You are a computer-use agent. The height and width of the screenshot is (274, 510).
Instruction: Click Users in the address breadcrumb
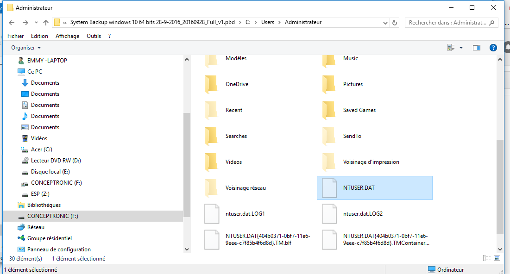click(x=268, y=22)
